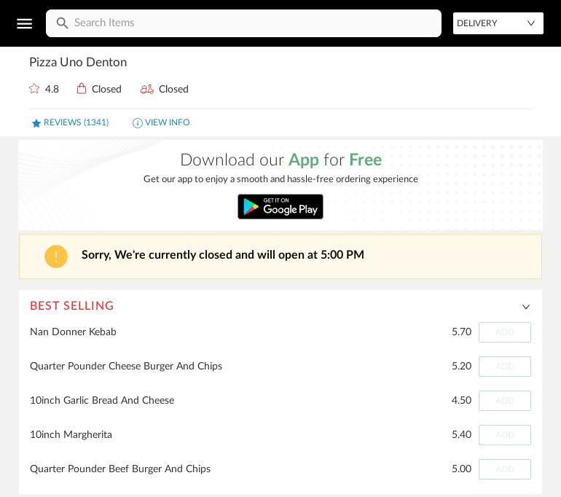Screen dimensions: 561x497
Task: Click Get it on Google Play badge
Action: pos(280,207)
